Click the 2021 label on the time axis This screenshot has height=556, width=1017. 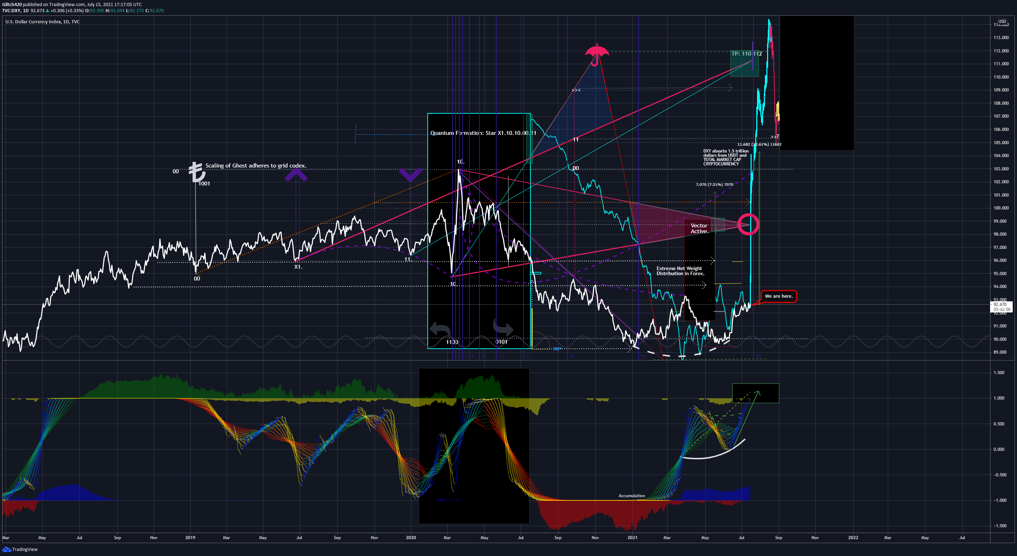632,537
